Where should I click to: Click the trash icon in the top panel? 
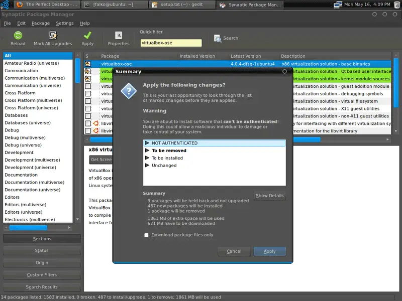(396, 5)
